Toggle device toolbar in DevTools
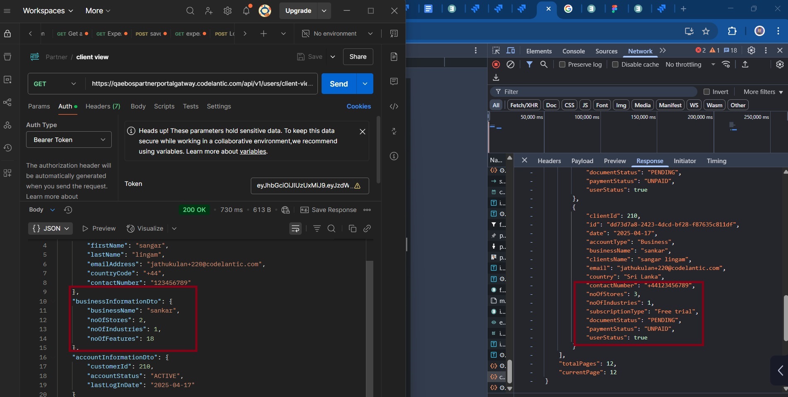The image size is (788, 397). tap(511, 51)
